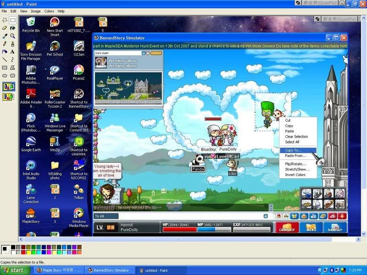Choose the Pencil tool
Screen dimensions: 367x275
pos(5,44)
